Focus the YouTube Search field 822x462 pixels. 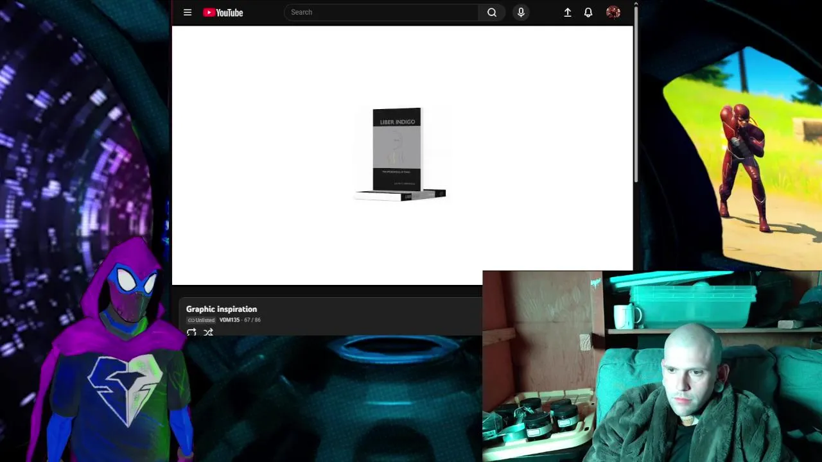[x=381, y=12]
